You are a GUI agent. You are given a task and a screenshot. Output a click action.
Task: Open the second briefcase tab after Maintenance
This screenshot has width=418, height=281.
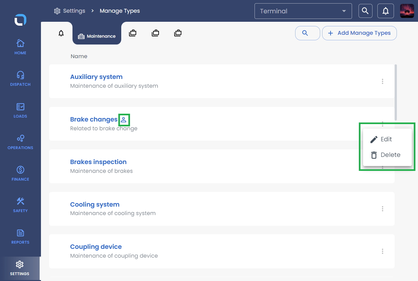click(x=155, y=33)
